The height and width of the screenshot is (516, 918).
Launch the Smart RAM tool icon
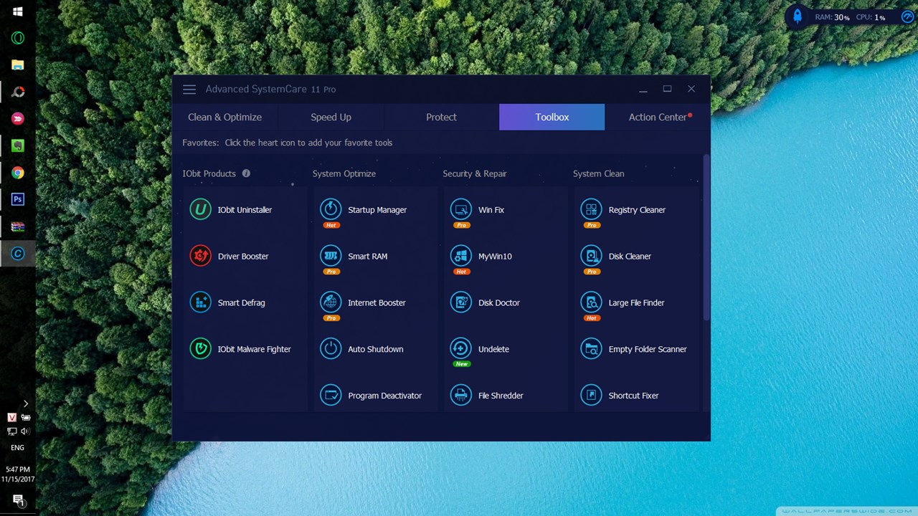click(331, 256)
